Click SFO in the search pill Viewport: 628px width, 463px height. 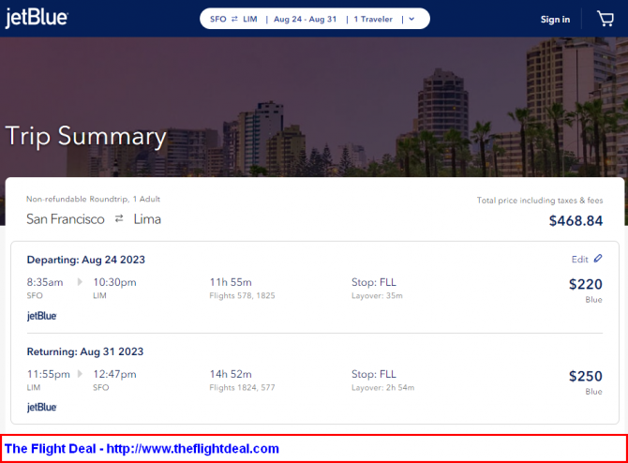(x=218, y=19)
